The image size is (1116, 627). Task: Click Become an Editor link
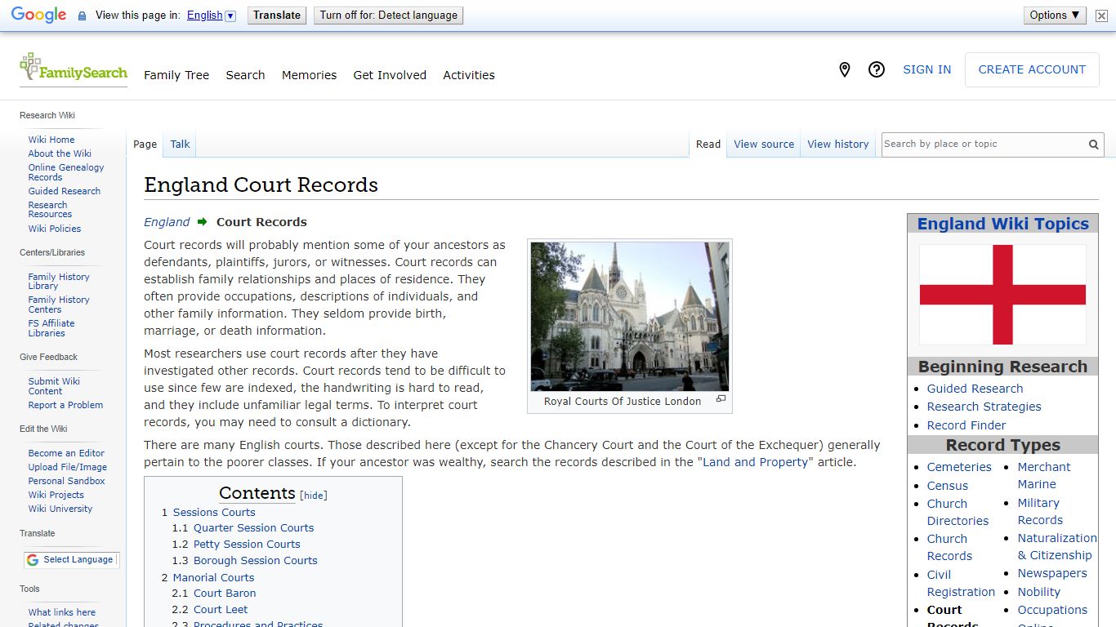(66, 453)
